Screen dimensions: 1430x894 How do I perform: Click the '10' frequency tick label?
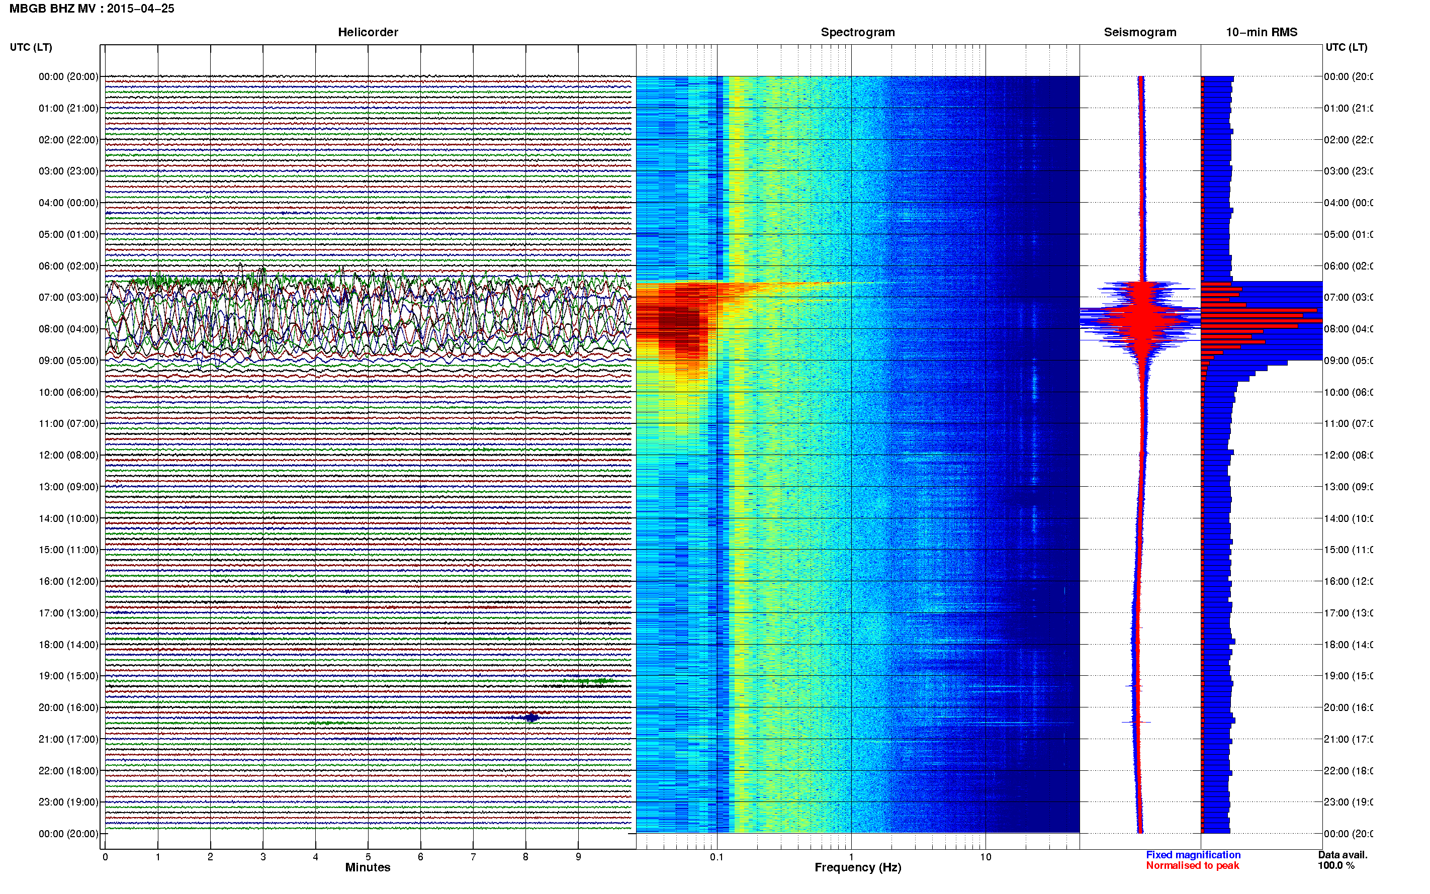[x=986, y=857]
